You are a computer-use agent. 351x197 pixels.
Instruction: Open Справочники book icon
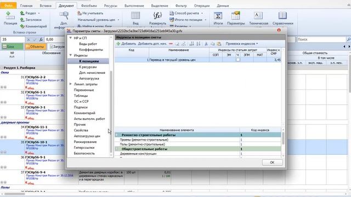point(282,16)
